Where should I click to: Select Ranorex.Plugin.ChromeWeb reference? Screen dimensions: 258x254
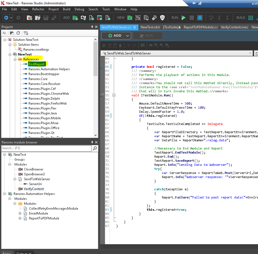(x=49, y=94)
